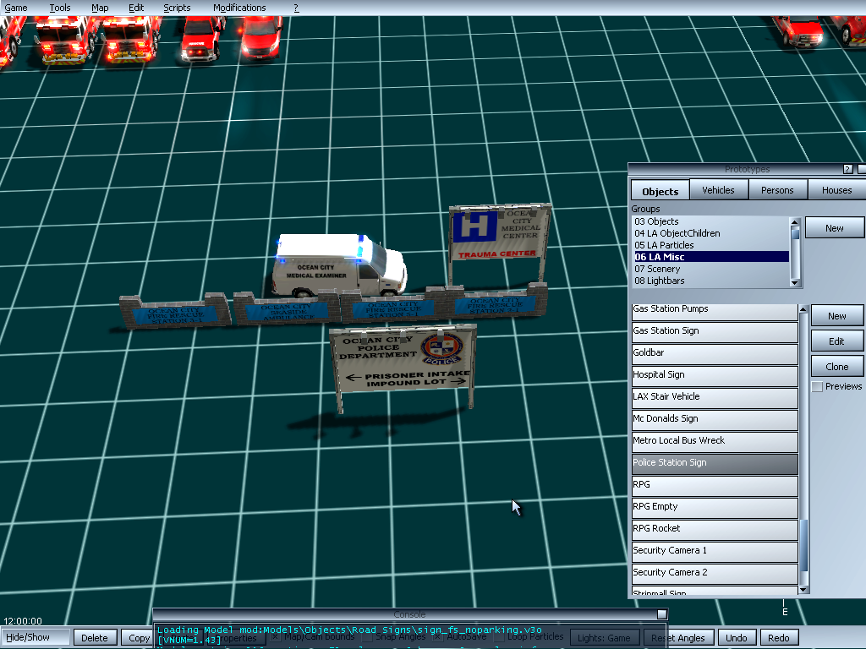Open the Edit menu

(x=136, y=8)
